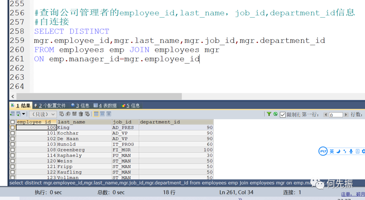
Task: Click the editor scroll left arrow
Action: 13,96
